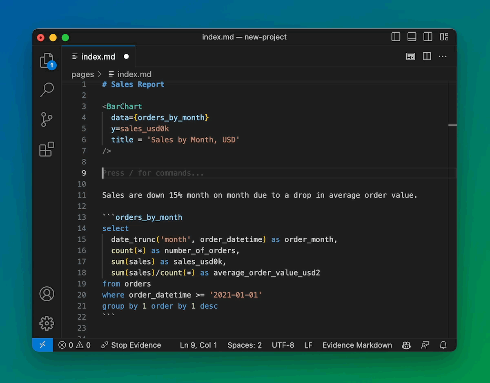Click line number 13 in the gutter

pos(82,217)
